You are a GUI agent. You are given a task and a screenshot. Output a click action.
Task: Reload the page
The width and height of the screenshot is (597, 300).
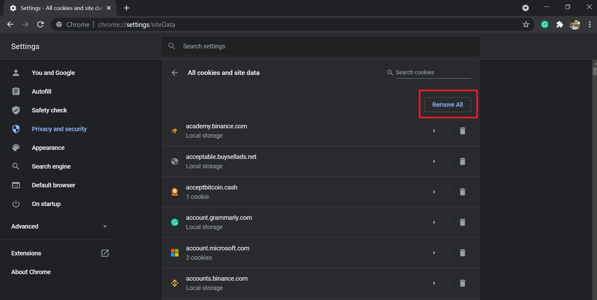[x=40, y=24]
